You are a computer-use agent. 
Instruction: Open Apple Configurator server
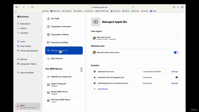(64, 85)
